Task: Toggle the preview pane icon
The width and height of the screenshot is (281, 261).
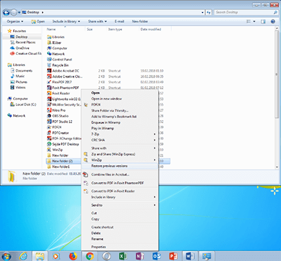Action: 263,22
